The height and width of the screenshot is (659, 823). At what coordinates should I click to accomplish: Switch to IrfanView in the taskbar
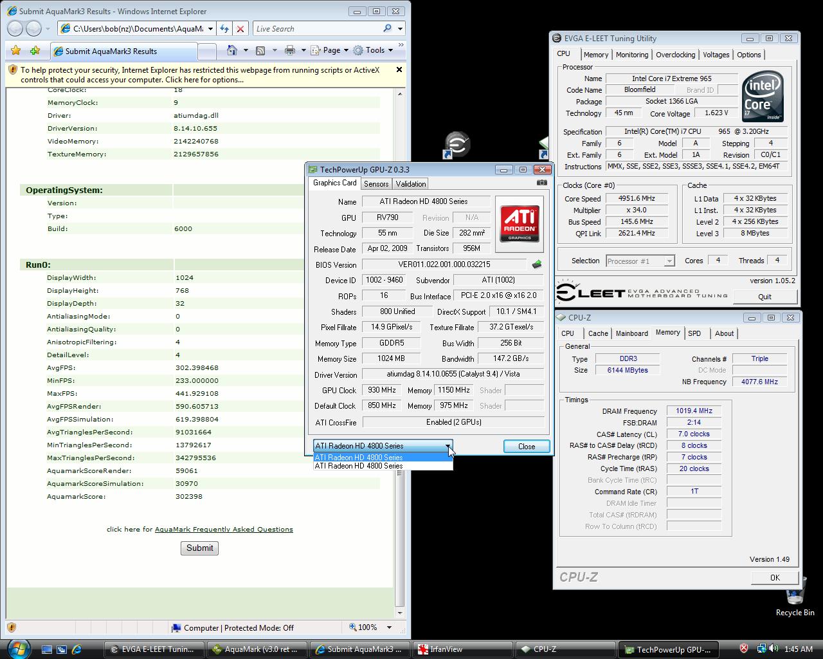[x=462, y=649]
